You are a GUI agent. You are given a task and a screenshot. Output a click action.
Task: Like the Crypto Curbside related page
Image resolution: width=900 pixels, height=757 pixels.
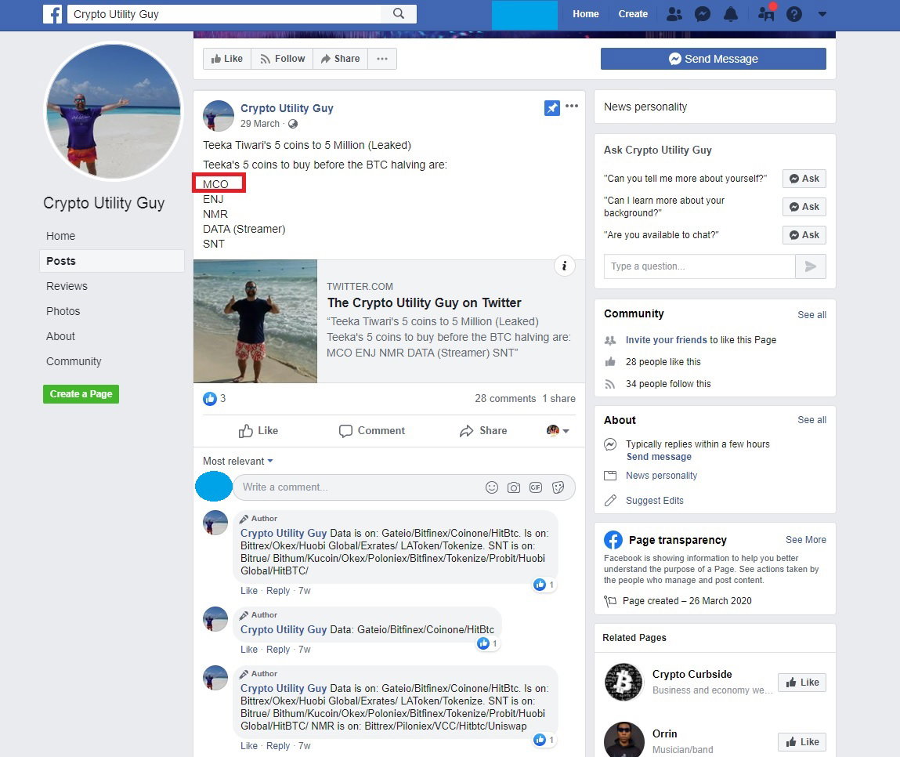point(802,683)
